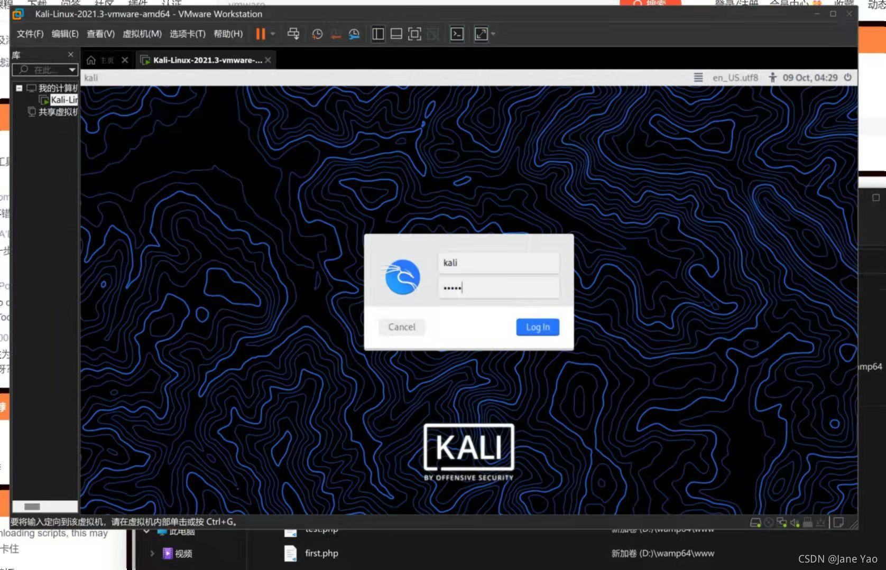Click the kali username field
This screenshot has height=570, width=886.
[499, 263]
